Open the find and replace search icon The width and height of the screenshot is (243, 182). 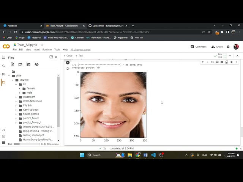pos(3,66)
